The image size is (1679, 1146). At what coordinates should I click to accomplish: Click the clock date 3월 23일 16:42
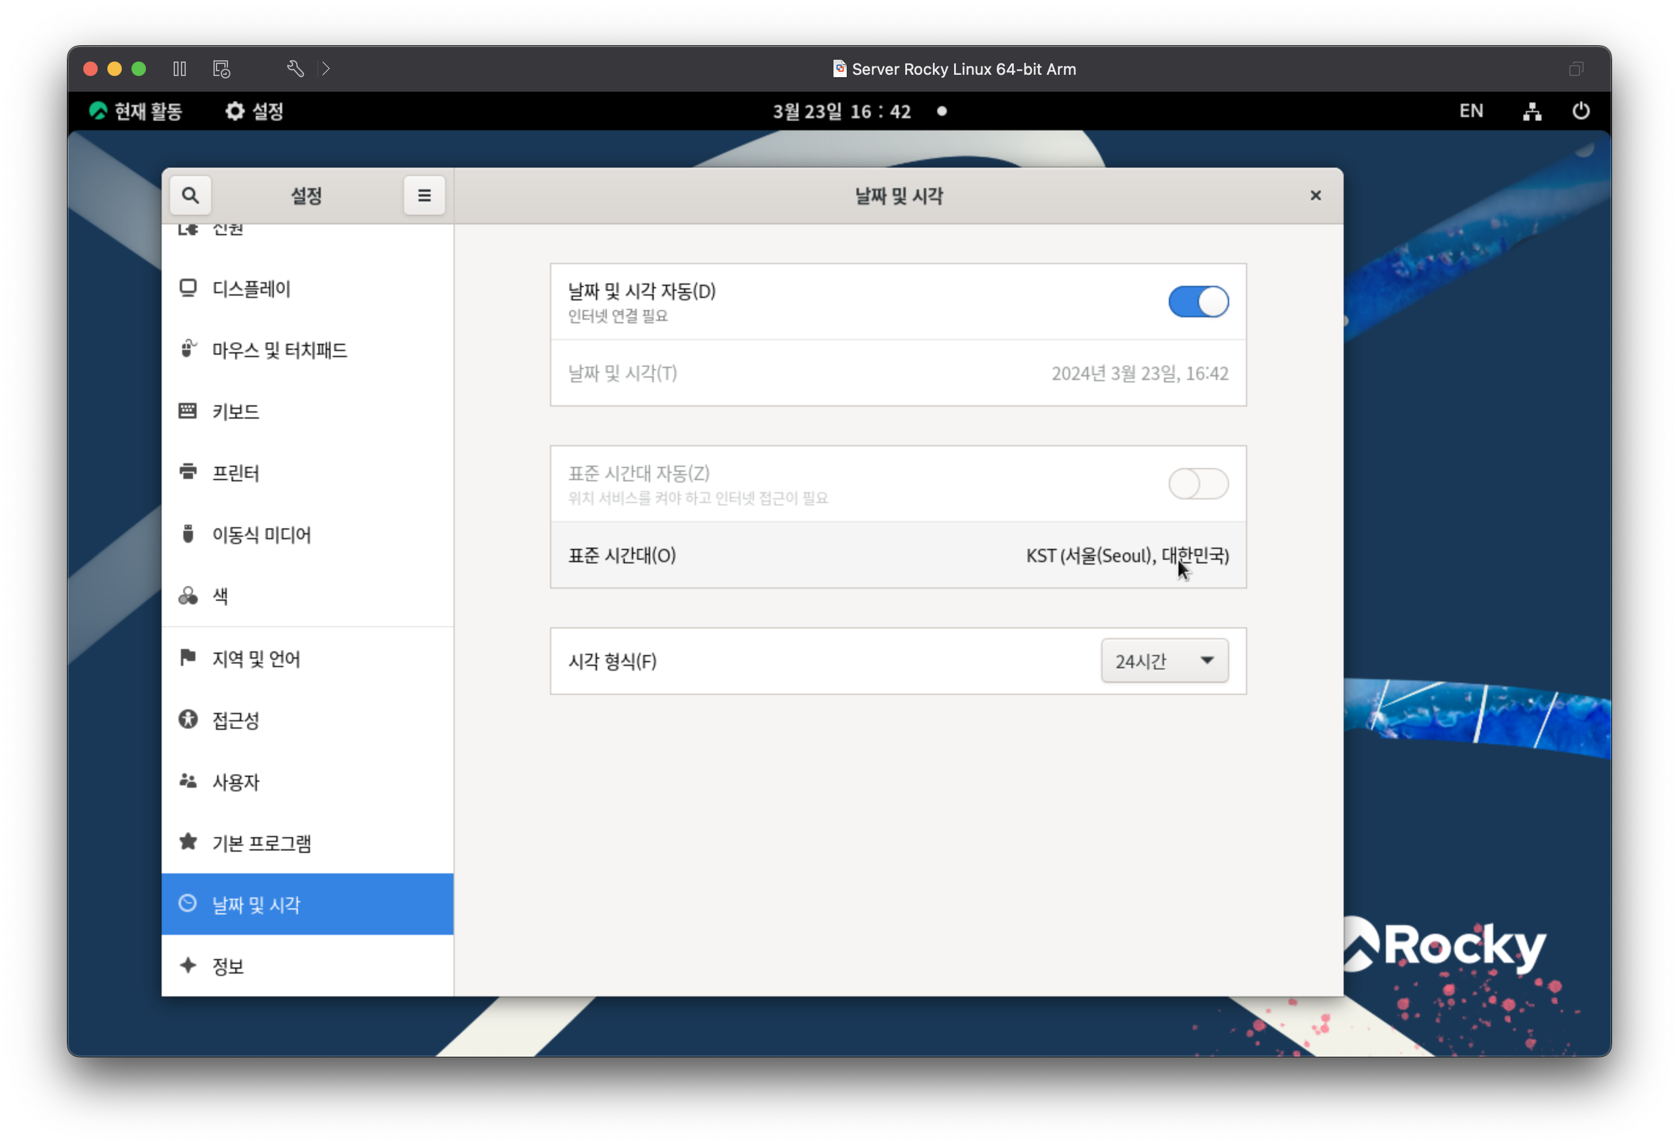pos(843,110)
